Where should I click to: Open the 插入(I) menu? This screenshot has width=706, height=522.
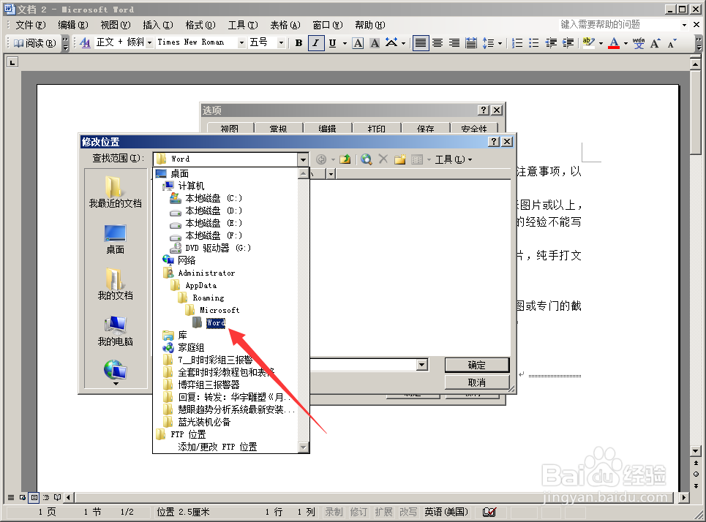(156, 24)
